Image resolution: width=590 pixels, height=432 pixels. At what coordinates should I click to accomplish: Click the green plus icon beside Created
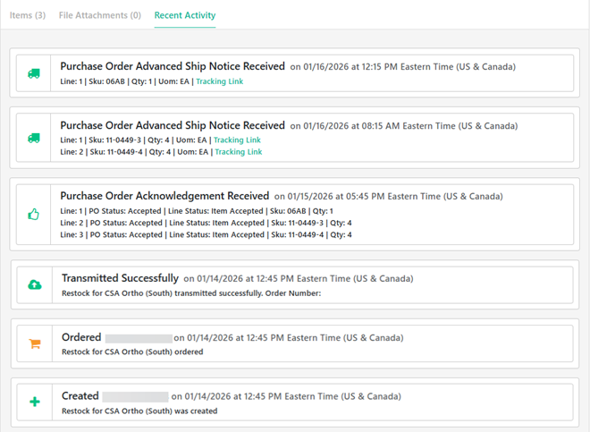(35, 402)
